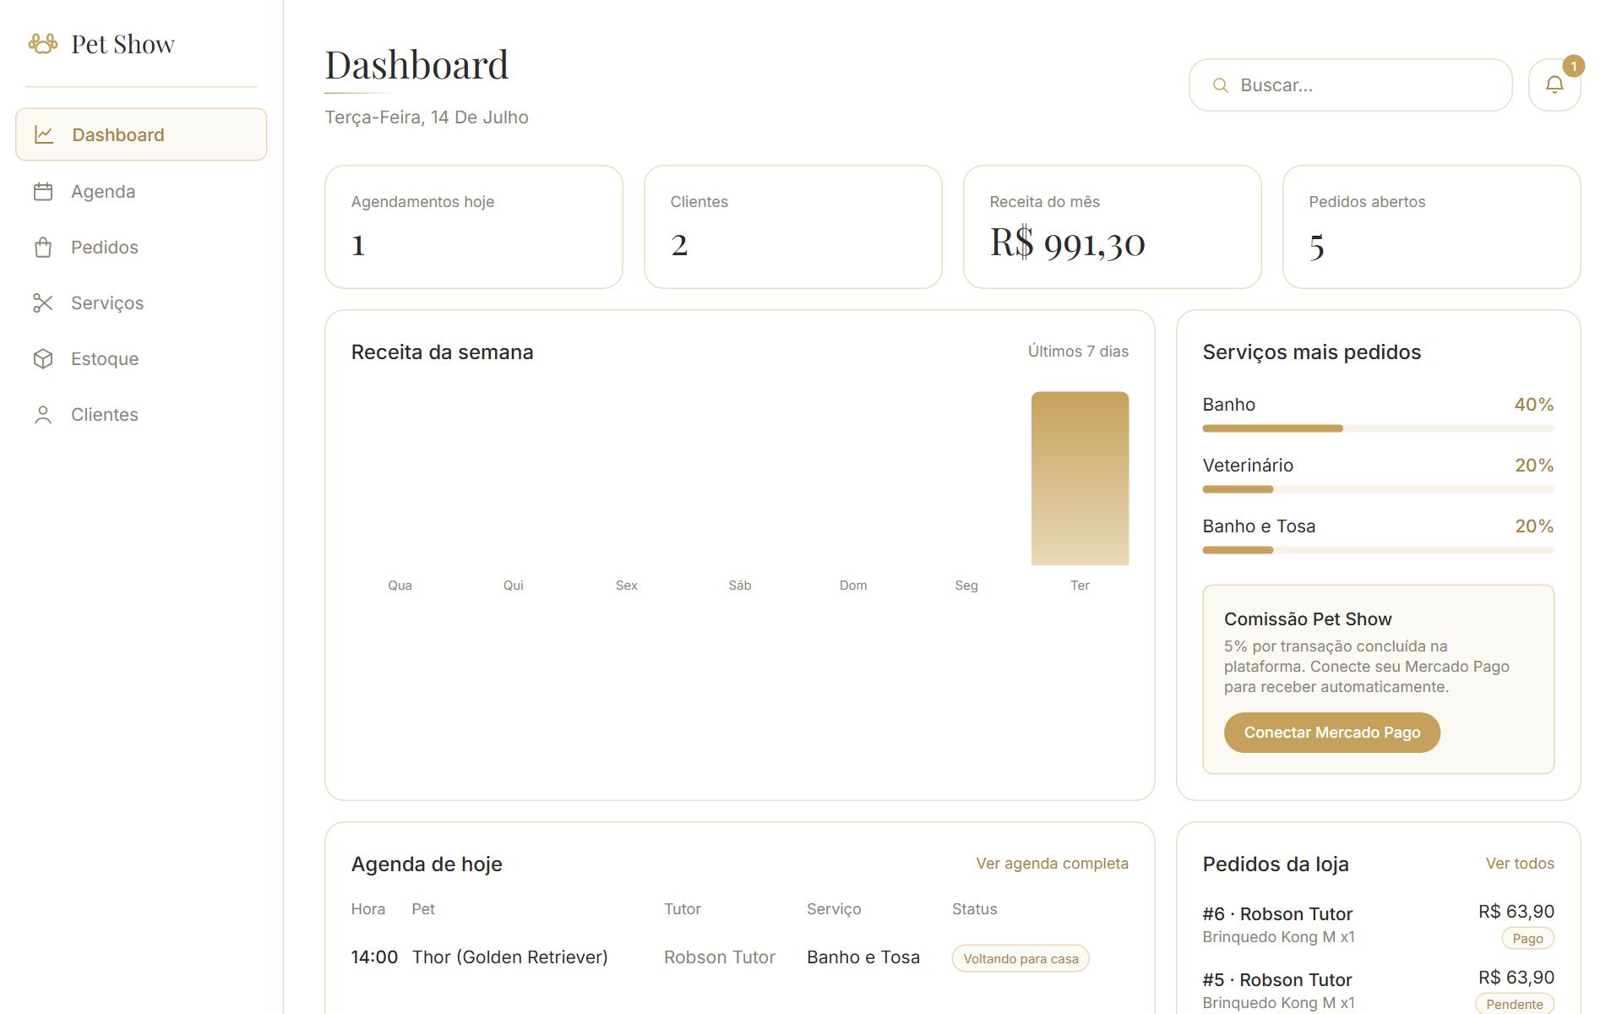
Task: Open the Agenda menu item
Action: click(x=141, y=192)
